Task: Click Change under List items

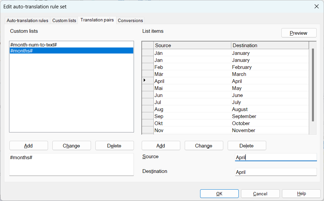Action: (x=204, y=145)
